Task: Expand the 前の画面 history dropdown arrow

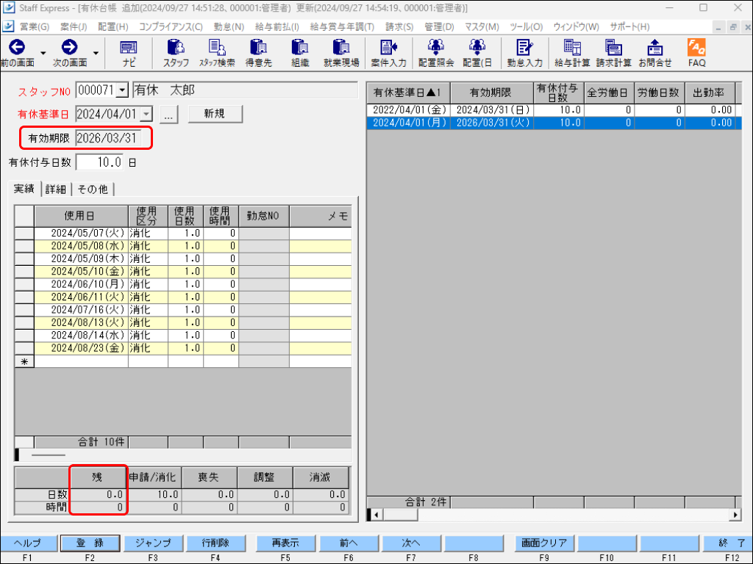Action: (43, 53)
